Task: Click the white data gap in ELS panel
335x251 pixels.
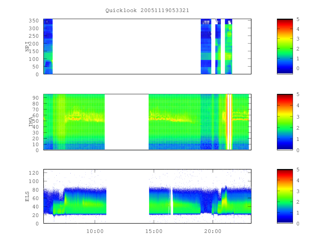Action: pyautogui.click(x=128, y=196)
